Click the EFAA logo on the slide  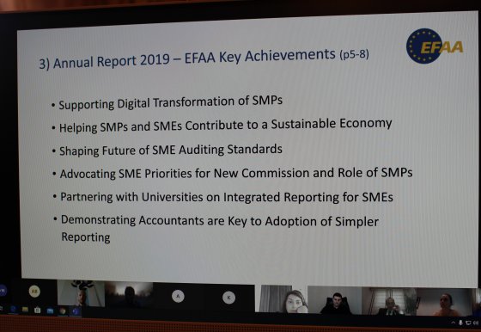tap(435, 46)
